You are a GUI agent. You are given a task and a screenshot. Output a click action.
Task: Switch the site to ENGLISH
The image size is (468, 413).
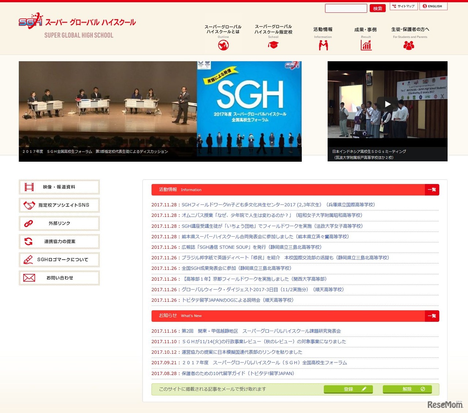click(x=433, y=6)
